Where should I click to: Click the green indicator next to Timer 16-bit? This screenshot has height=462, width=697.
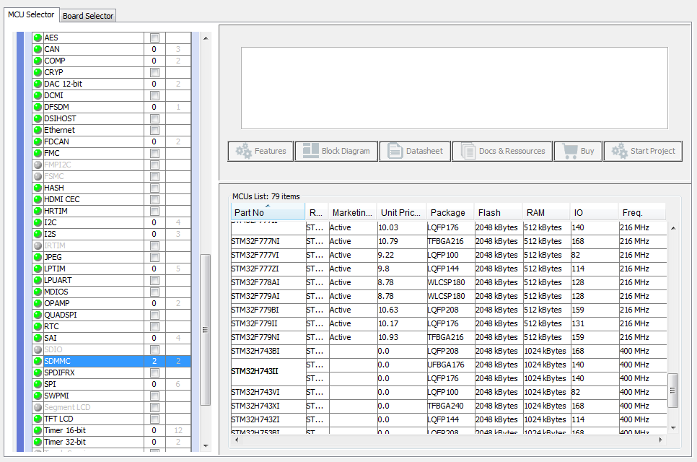click(38, 431)
